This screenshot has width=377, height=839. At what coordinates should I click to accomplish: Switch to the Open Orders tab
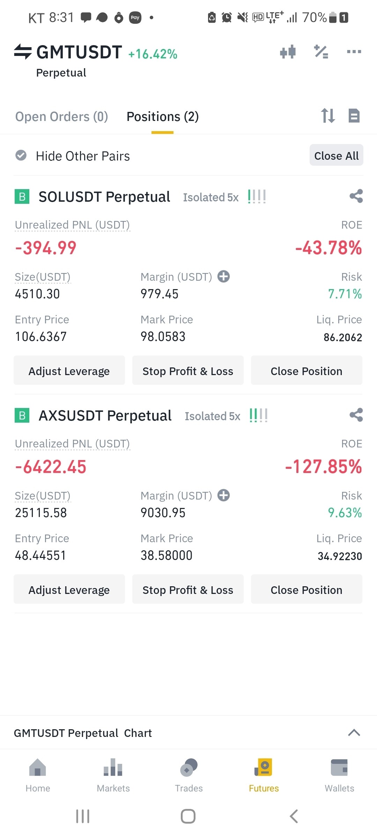click(x=62, y=116)
